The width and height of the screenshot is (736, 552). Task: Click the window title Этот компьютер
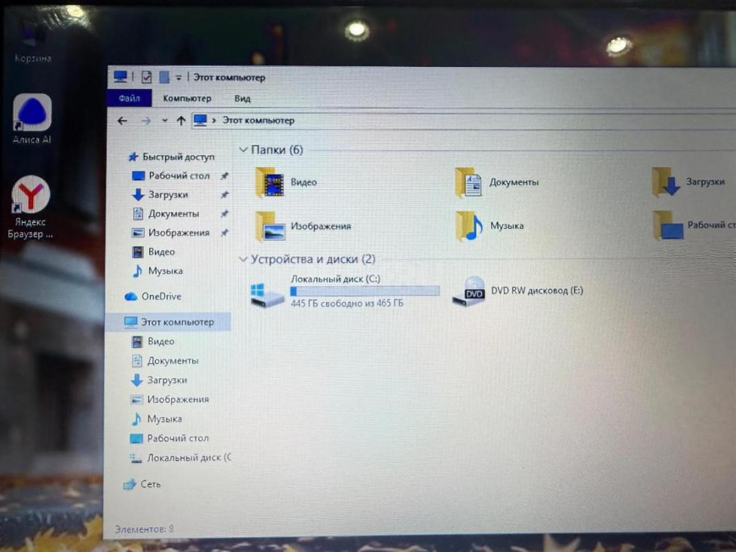(x=229, y=77)
